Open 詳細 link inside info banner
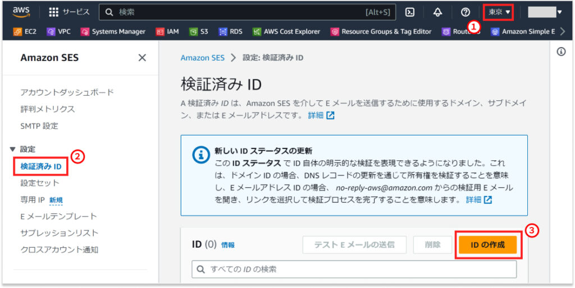Viewport: 575px width, 288px height. pos(478,200)
